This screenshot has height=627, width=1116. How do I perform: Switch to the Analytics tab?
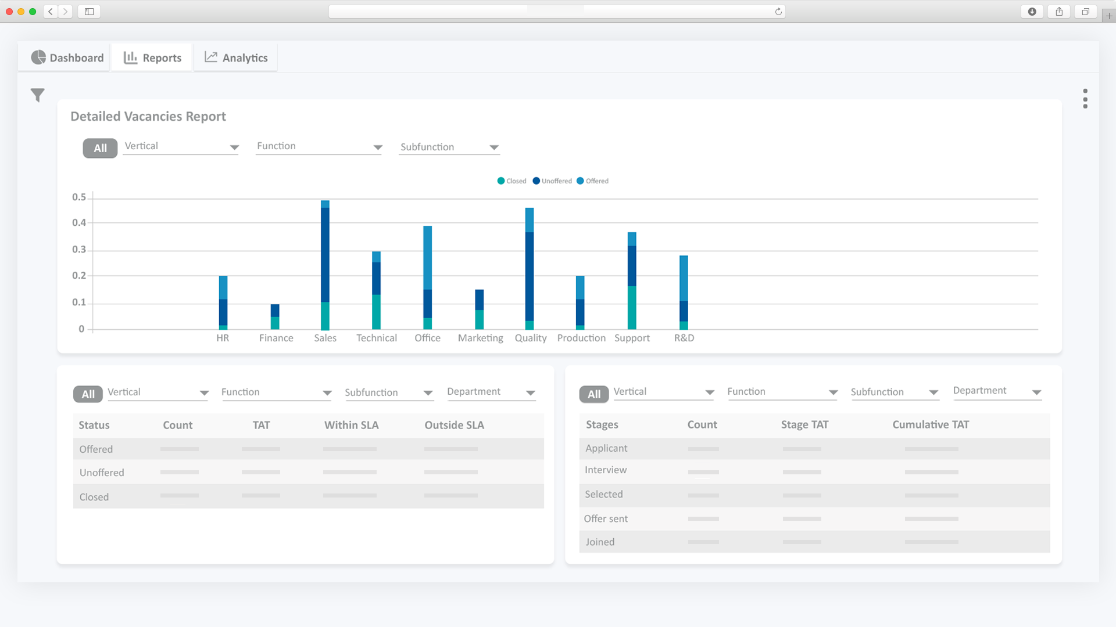tap(236, 57)
